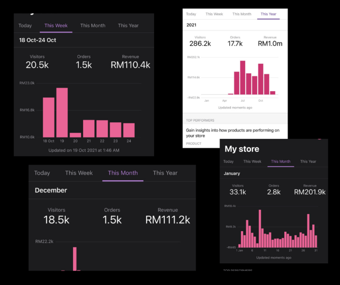Click the RM22.2k axis label
The width and height of the screenshot is (340, 285).
tap(44, 242)
